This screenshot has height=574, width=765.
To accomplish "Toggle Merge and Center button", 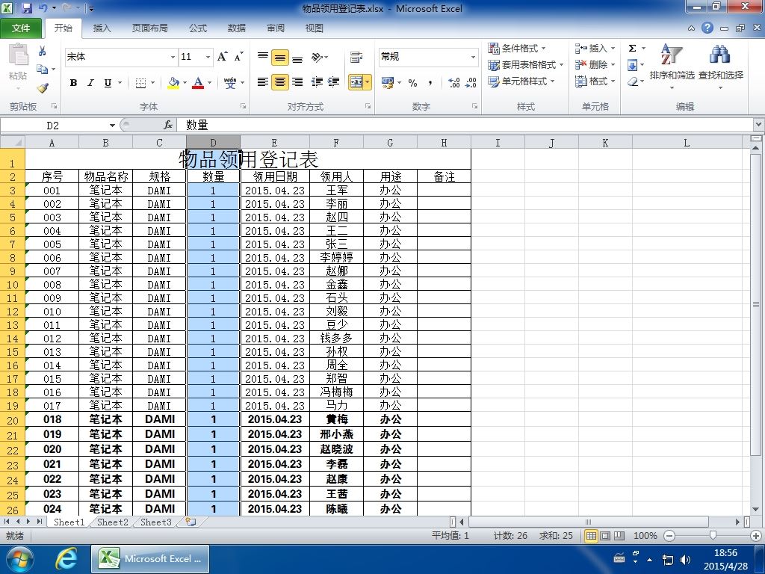I will click(356, 82).
